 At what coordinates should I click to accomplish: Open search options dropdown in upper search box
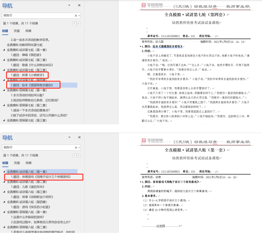tap(79, 16)
